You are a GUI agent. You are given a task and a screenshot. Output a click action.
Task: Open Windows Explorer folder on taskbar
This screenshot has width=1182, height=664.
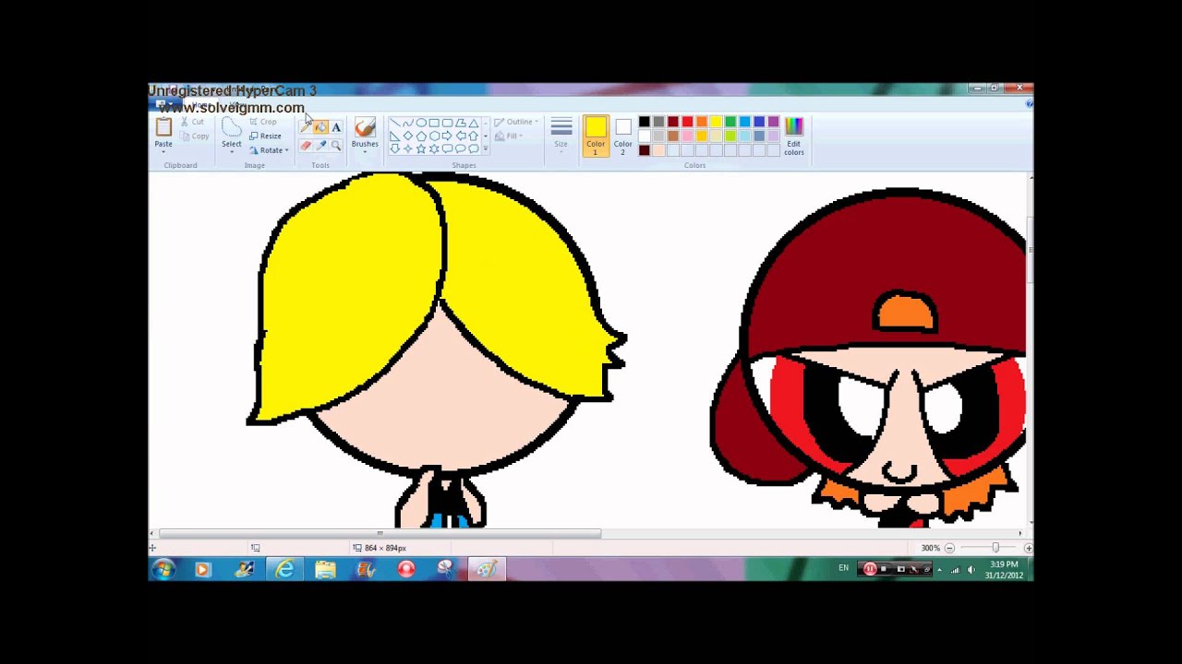[x=325, y=569]
